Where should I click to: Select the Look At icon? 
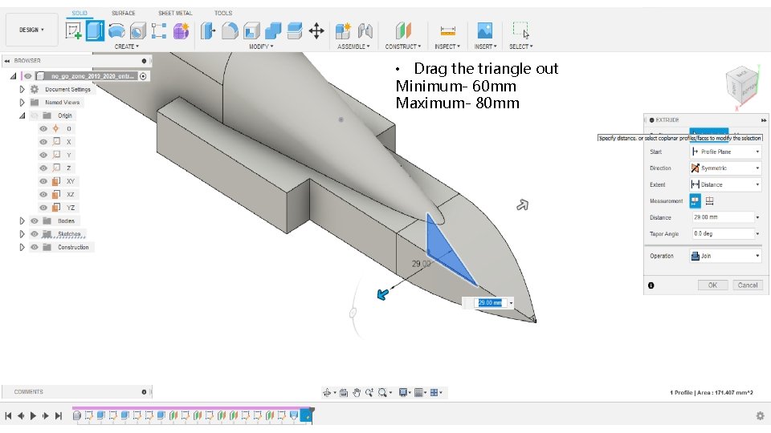tap(344, 392)
